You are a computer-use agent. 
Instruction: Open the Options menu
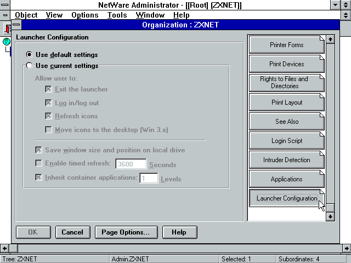coord(85,15)
